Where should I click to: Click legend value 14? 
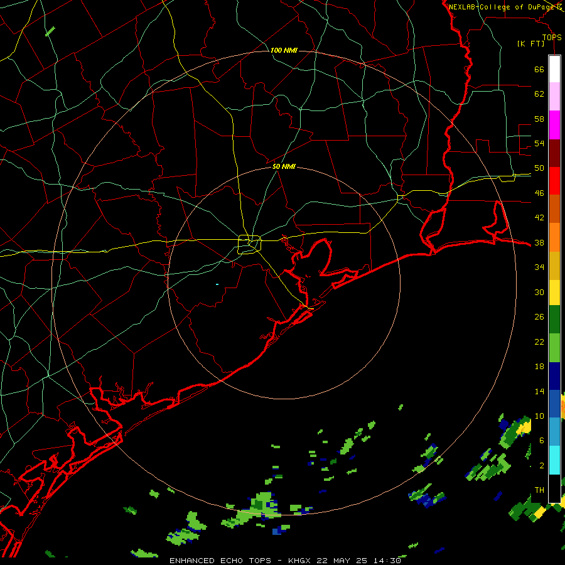(539, 391)
